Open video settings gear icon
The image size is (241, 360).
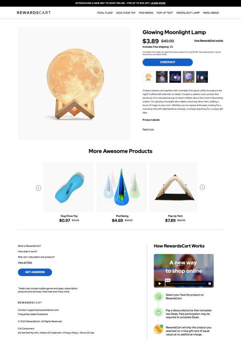pos(209,284)
